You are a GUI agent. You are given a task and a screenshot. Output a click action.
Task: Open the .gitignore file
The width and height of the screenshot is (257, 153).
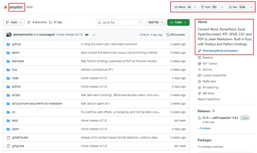(18, 146)
